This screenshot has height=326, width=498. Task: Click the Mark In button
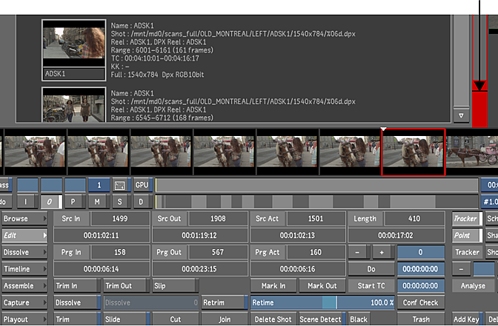pyautogui.click(x=273, y=286)
